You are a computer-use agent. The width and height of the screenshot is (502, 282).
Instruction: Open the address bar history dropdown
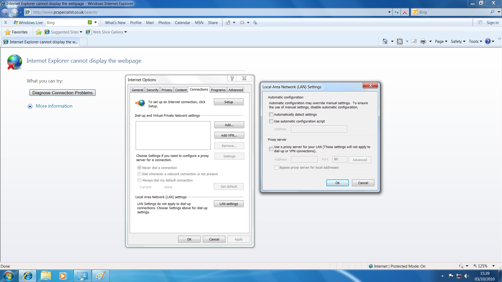point(389,12)
